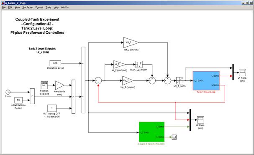
Task: Select the blue Tank 1 Inner Loop subsystem
Action: point(206,80)
